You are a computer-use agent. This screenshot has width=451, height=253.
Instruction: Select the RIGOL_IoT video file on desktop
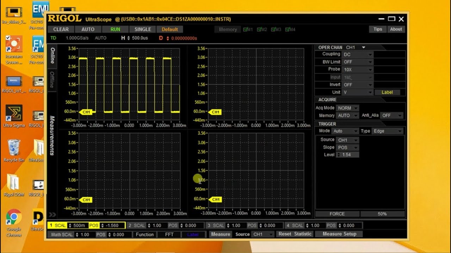point(14,85)
